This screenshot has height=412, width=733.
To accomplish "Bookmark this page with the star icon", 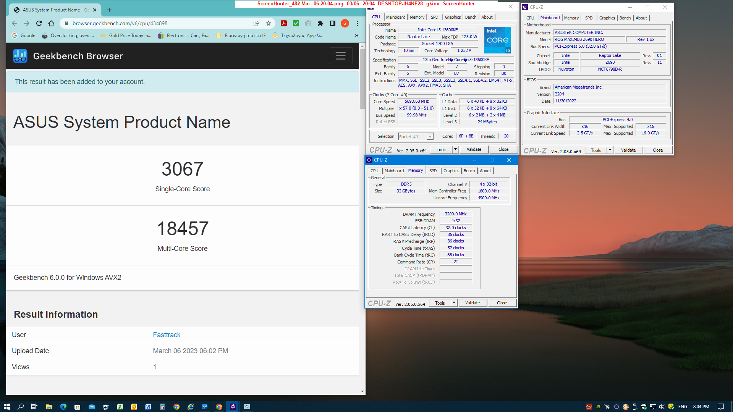I will click(269, 23).
